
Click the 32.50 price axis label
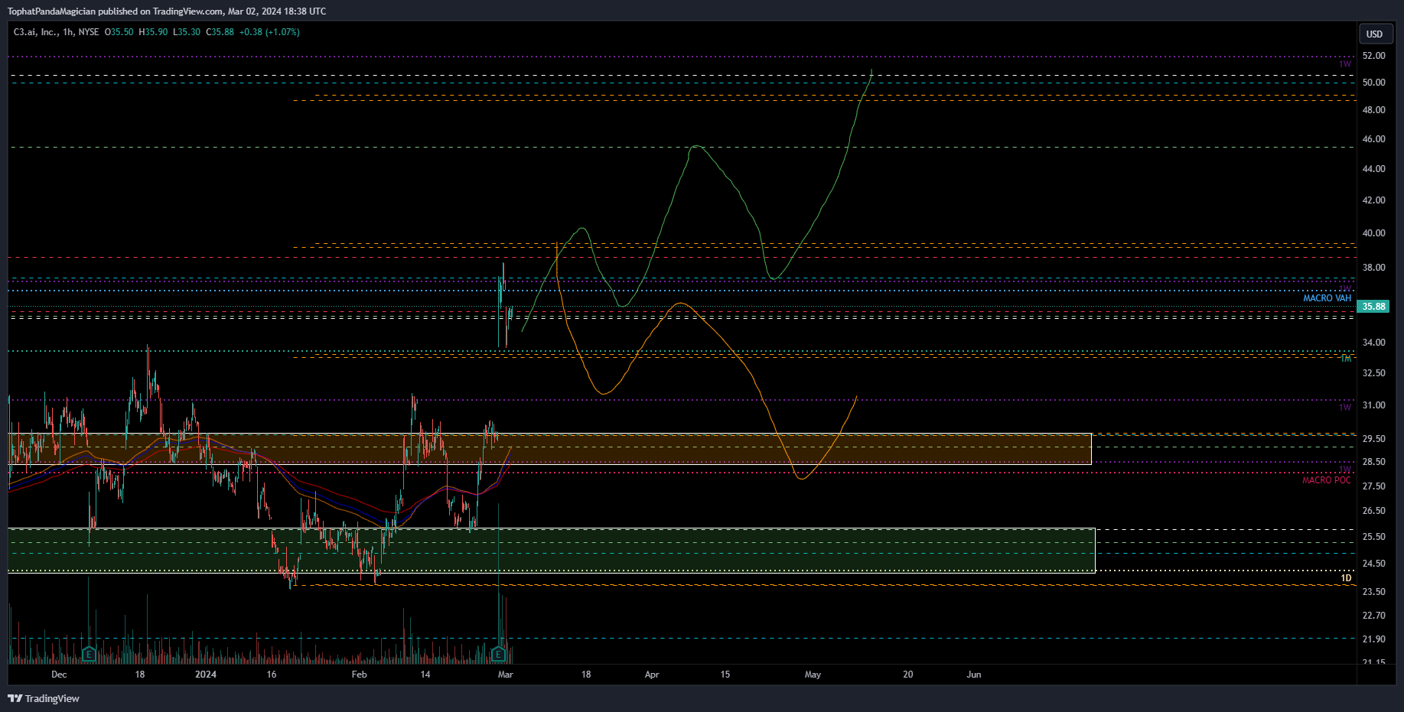[1374, 373]
